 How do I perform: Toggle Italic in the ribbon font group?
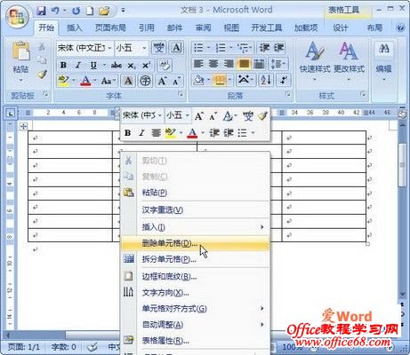(78, 65)
